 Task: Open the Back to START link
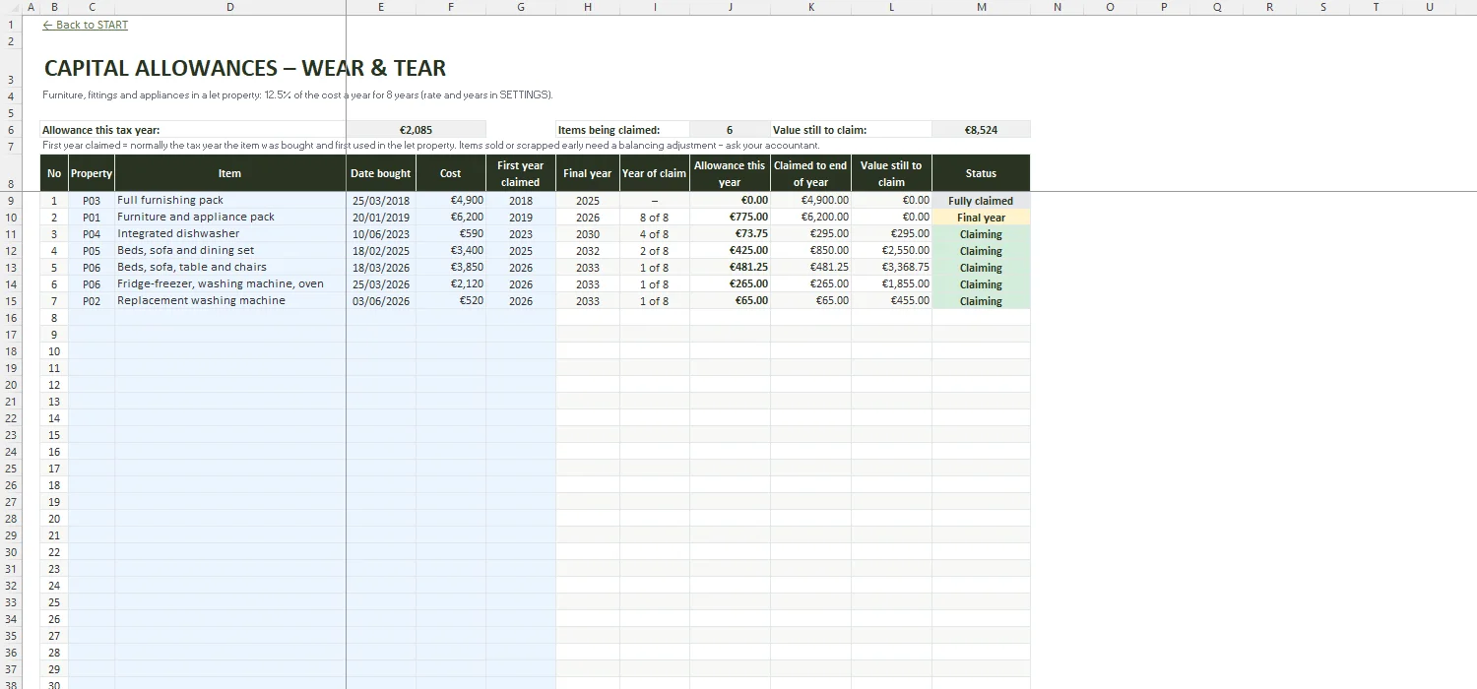click(86, 25)
